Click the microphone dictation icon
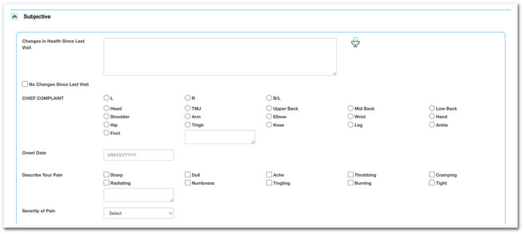The height and width of the screenshot is (234, 523). pos(355,43)
